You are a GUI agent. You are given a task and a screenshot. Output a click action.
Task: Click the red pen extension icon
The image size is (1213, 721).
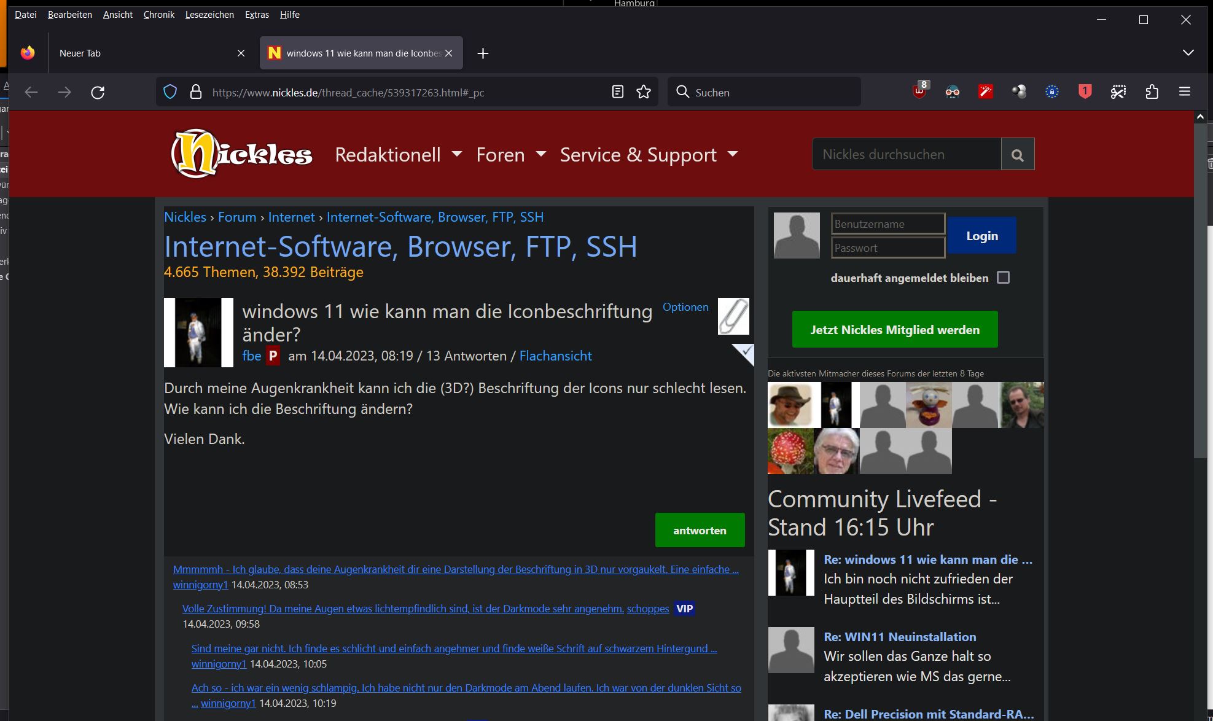(x=986, y=92)
